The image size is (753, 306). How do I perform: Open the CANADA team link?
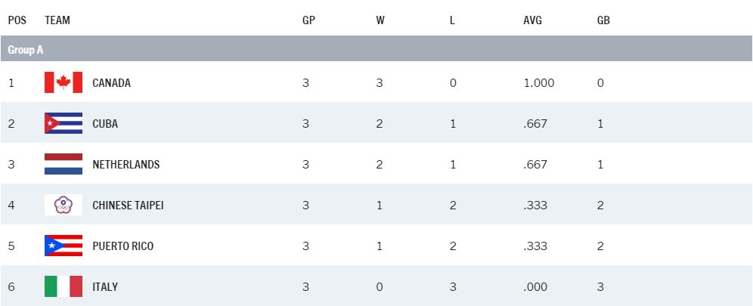pyautogui.click(x=111, y=83)
